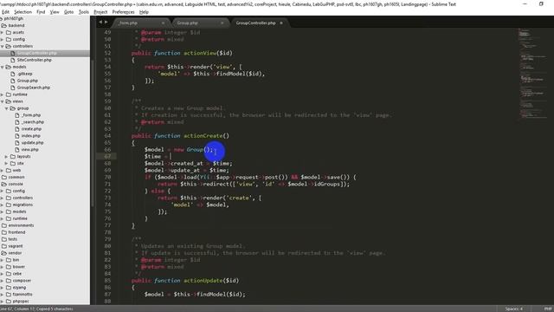Click the backend folder icon
554x312 pixels.
pos(4,25)
